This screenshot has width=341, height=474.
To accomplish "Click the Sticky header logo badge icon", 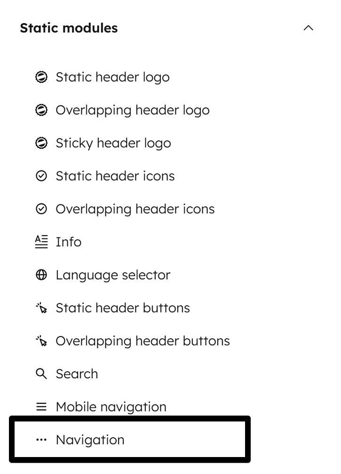I will click(x=42, y=143).
